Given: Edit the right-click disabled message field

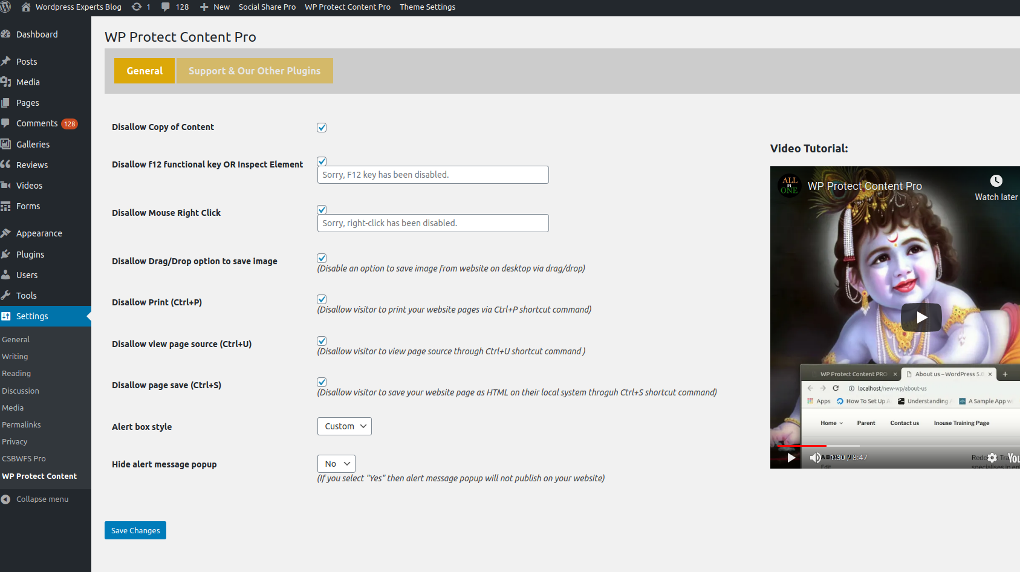Looking at the screenshot, I should tap(433, 223).
